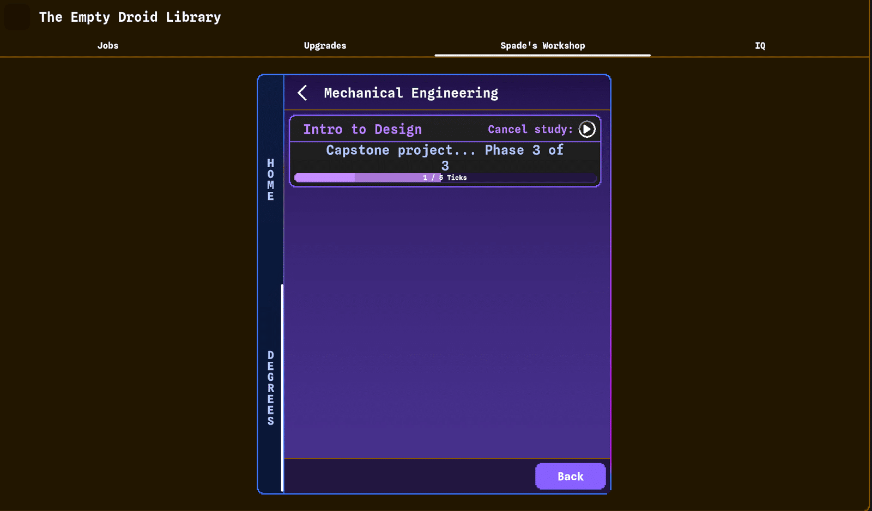This screenshot has width=872, height=511.
Task: Click the ticks progress bar
Action: point(445,178)
